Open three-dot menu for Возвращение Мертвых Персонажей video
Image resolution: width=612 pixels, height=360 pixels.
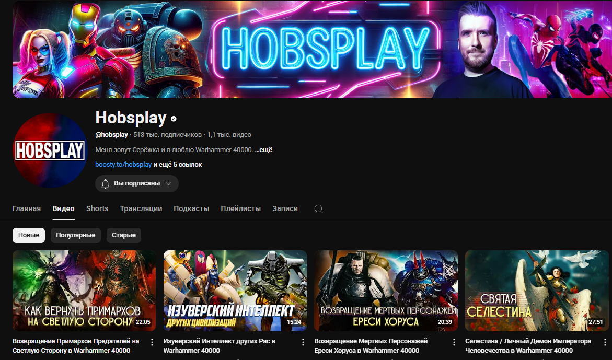[454, 342]
